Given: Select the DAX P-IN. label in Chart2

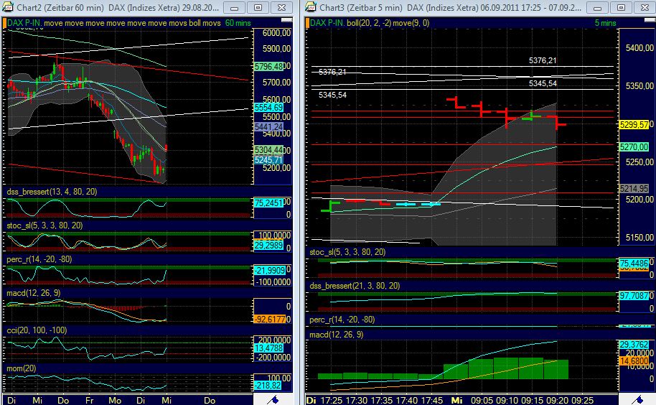Looking at the screenshot, I should pyautogui.click(x=24, y=23).
